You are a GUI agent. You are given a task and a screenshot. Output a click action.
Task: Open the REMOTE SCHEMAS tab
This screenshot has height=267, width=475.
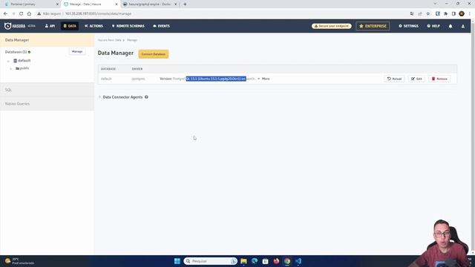(x=128, y=26)
